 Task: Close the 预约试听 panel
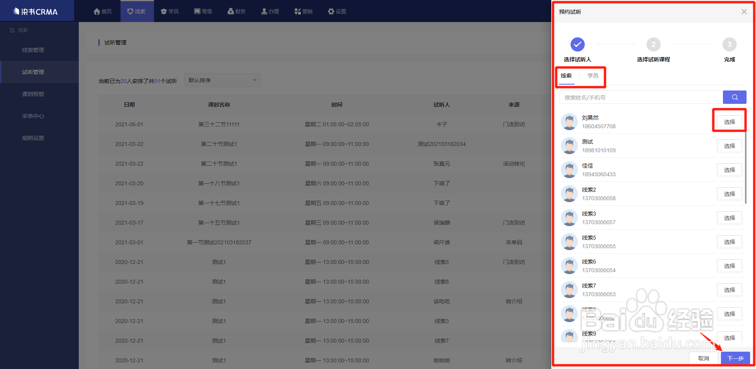pos(744,12)
